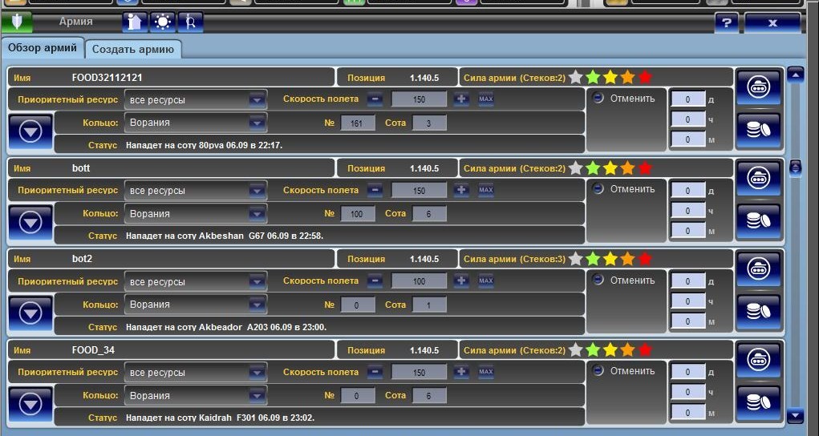
Task: Click the green shield icon beside Армия
Action: click(16, 22)
